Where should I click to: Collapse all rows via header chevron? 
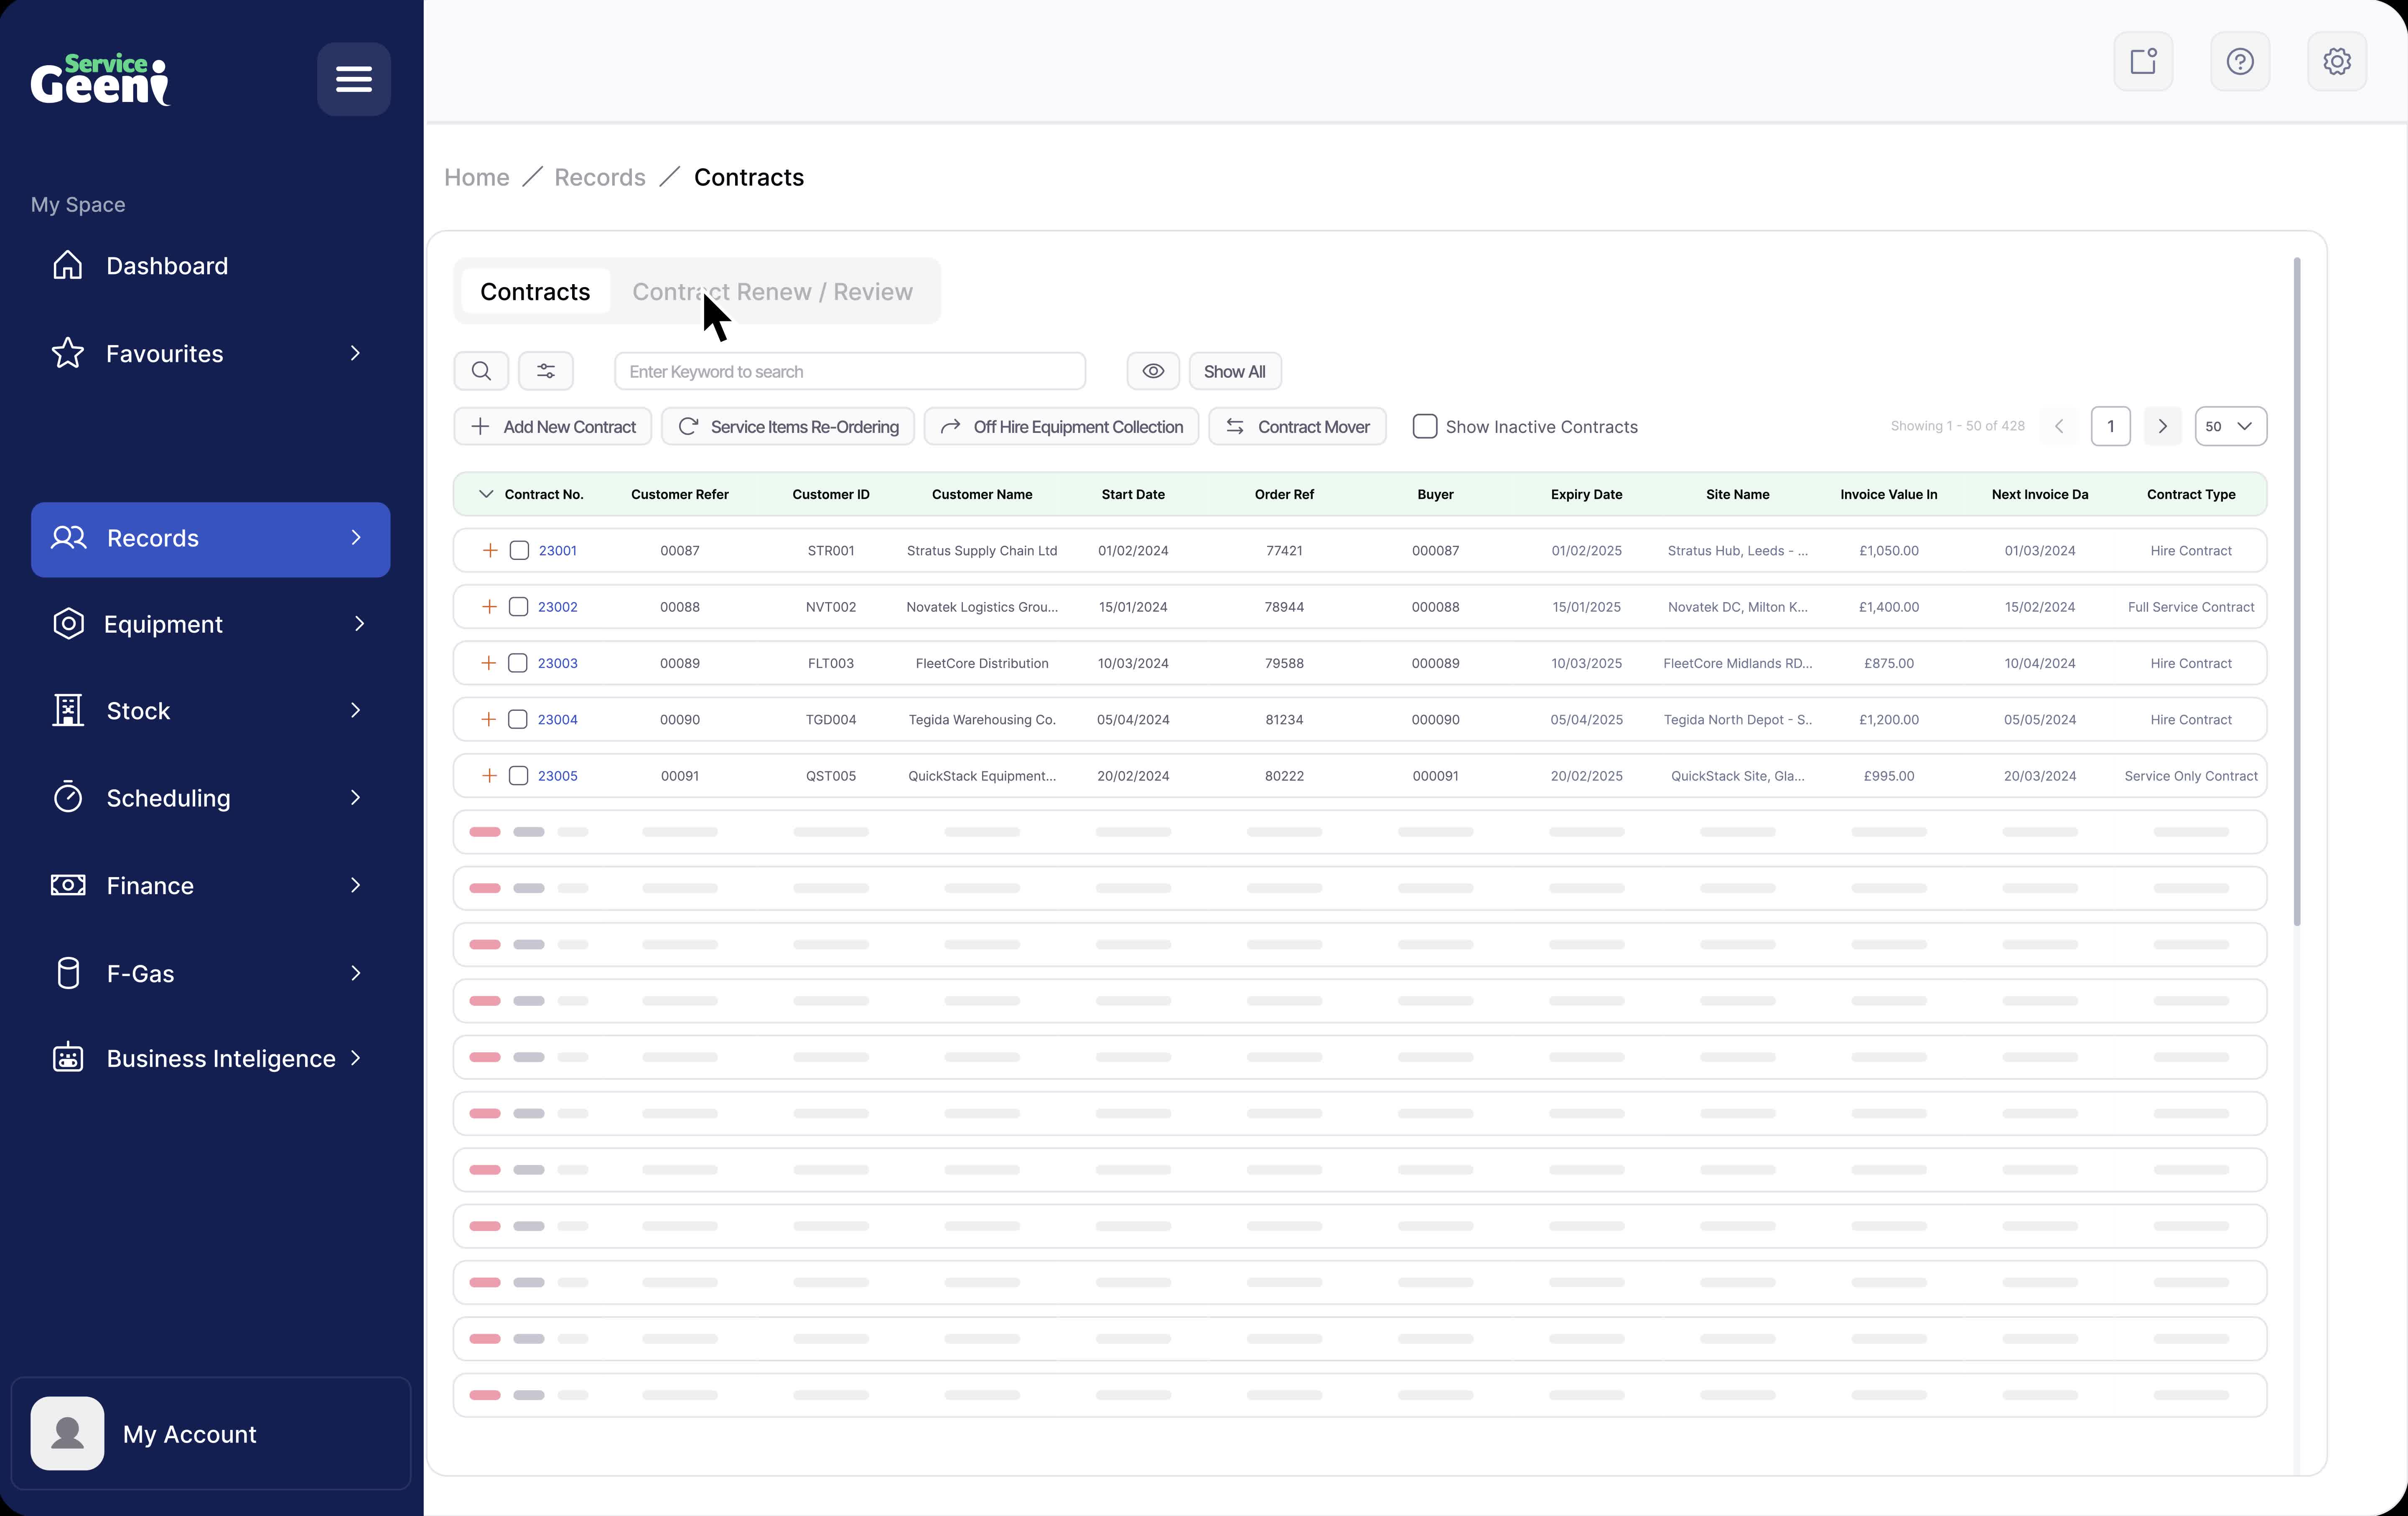pos(486,494)
